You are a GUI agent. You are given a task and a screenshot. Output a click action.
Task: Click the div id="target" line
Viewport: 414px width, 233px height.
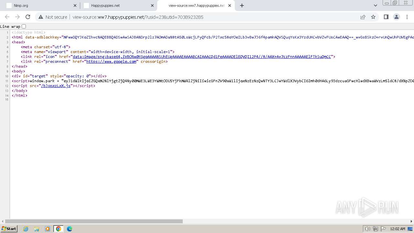coord(59,76)
